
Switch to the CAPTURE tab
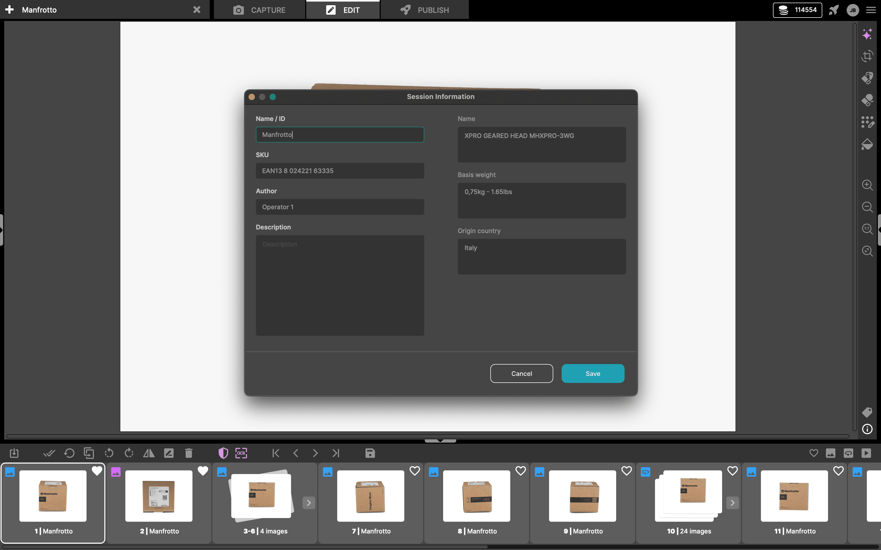[259, 10]
